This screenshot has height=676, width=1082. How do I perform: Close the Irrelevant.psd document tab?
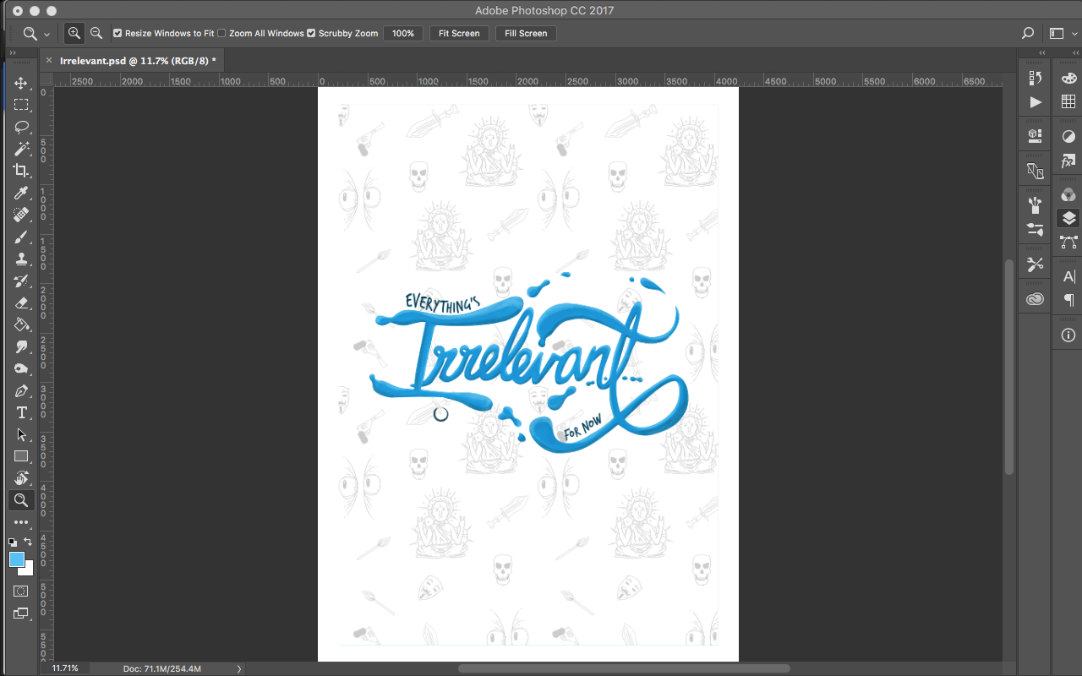(x=48, y=60)
